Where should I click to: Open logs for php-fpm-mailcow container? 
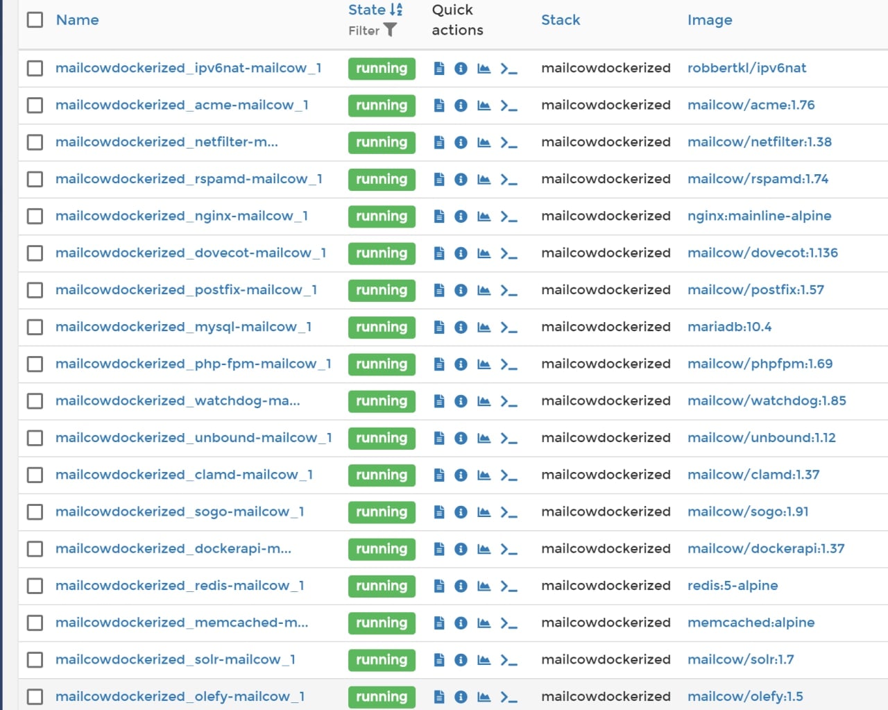(439, 364)
